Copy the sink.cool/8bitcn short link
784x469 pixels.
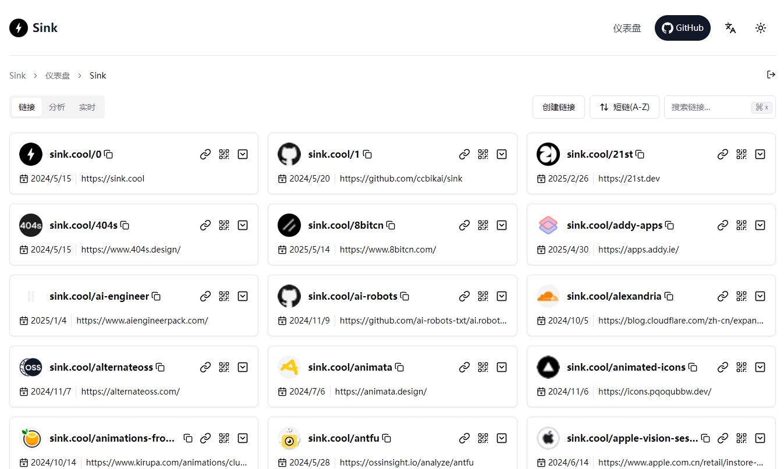point(391,226)
